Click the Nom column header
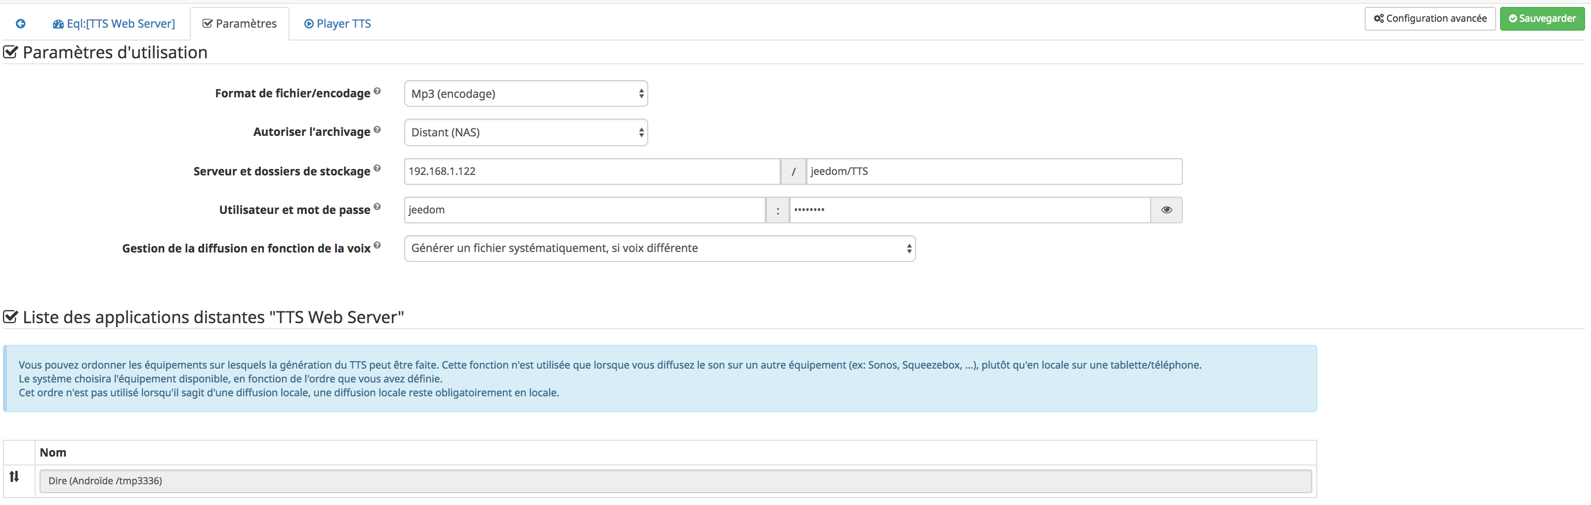Image resolution: width=1591 pixels, height=505 pixels. tap(52, 453)
